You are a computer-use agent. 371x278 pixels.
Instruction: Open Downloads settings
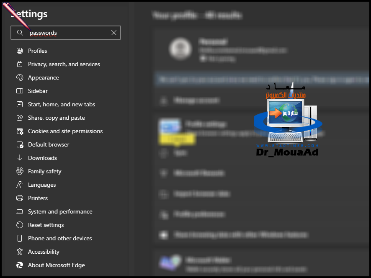pos(42,158)
